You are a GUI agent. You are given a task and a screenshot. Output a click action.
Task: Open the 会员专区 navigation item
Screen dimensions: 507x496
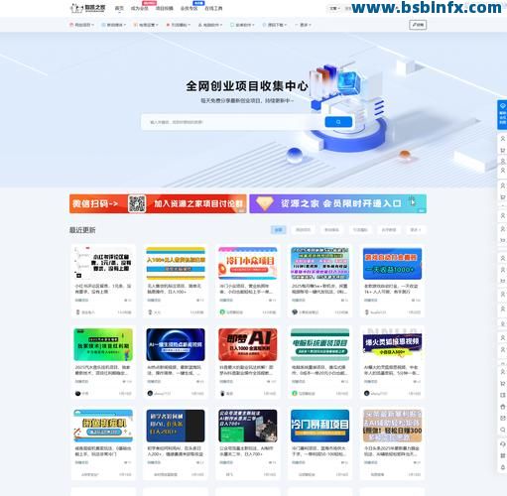(189, 8)
